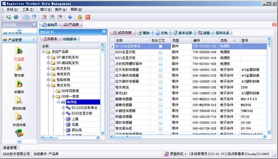Open the 插件(A) menu
Screen dimensions: 278x159
tap(61, 10)
